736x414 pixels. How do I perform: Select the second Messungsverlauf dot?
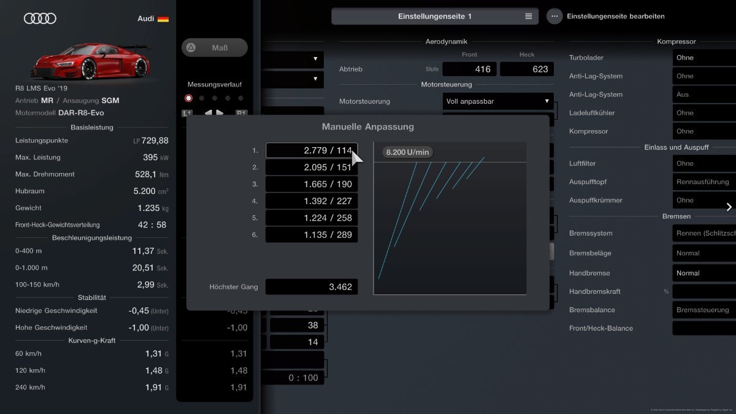tap(201, 98)
